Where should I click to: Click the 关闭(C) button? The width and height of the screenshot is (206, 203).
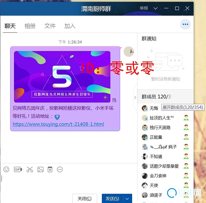pos(85,199)
